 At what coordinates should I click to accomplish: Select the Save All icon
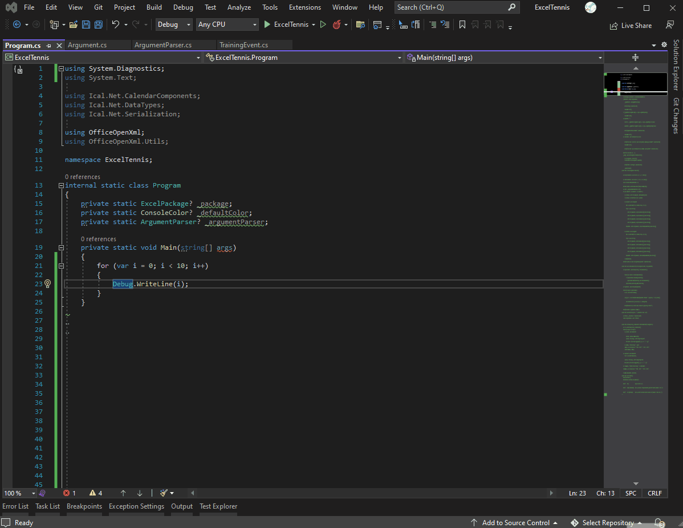pos(97,24)
